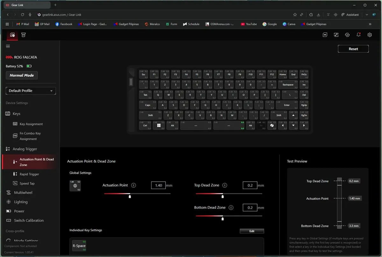Open Rapid Trigger settings
The width and height of the screenshot is (382, 257).
(29, 174)
